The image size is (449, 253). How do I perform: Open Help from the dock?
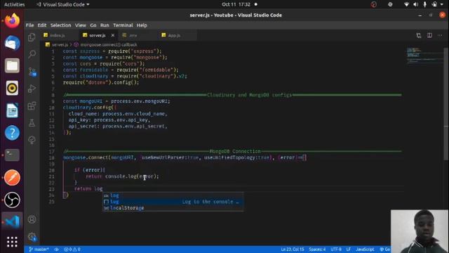pyautogui.click(x=12, y=133)
